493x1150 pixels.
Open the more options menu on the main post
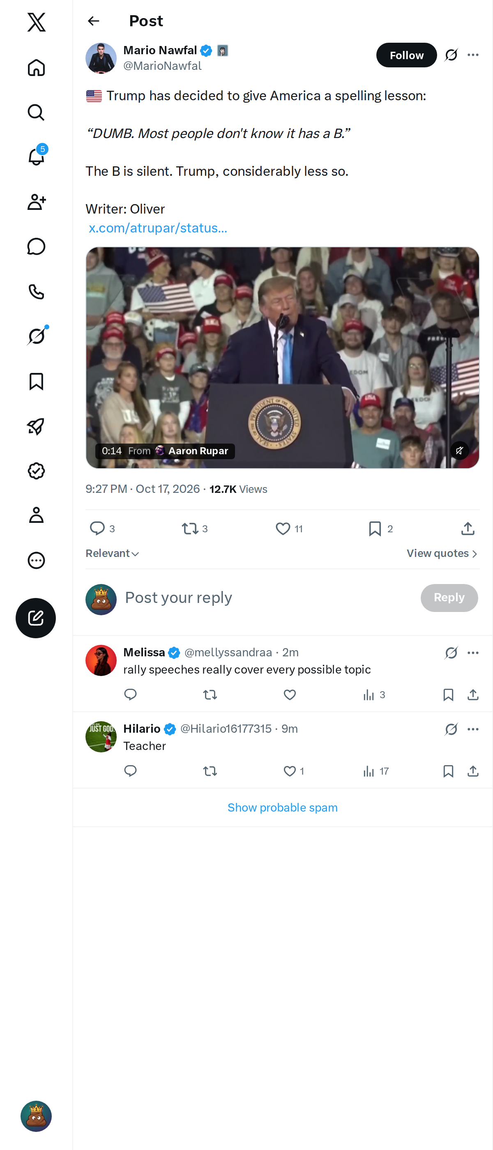pyautogui.click(x=473, y=55)
